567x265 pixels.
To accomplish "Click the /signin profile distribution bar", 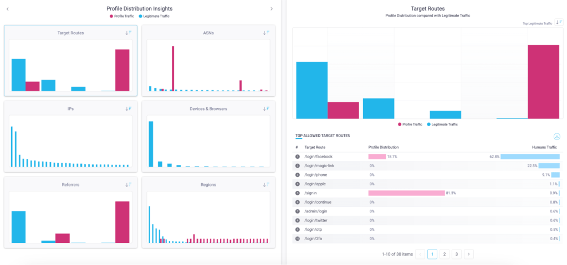I will [406, 193].
